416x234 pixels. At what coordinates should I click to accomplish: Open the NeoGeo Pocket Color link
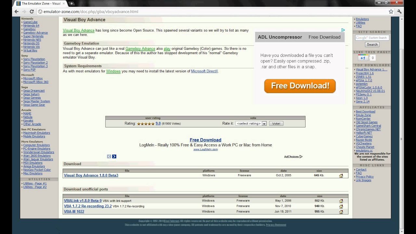pos(37,170)
